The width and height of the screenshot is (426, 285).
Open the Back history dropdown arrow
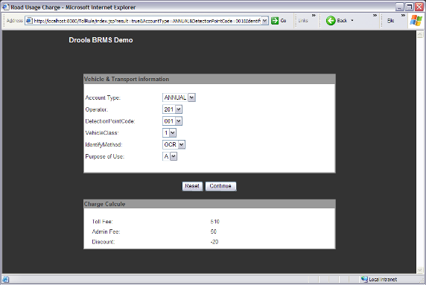pos(352,21)
